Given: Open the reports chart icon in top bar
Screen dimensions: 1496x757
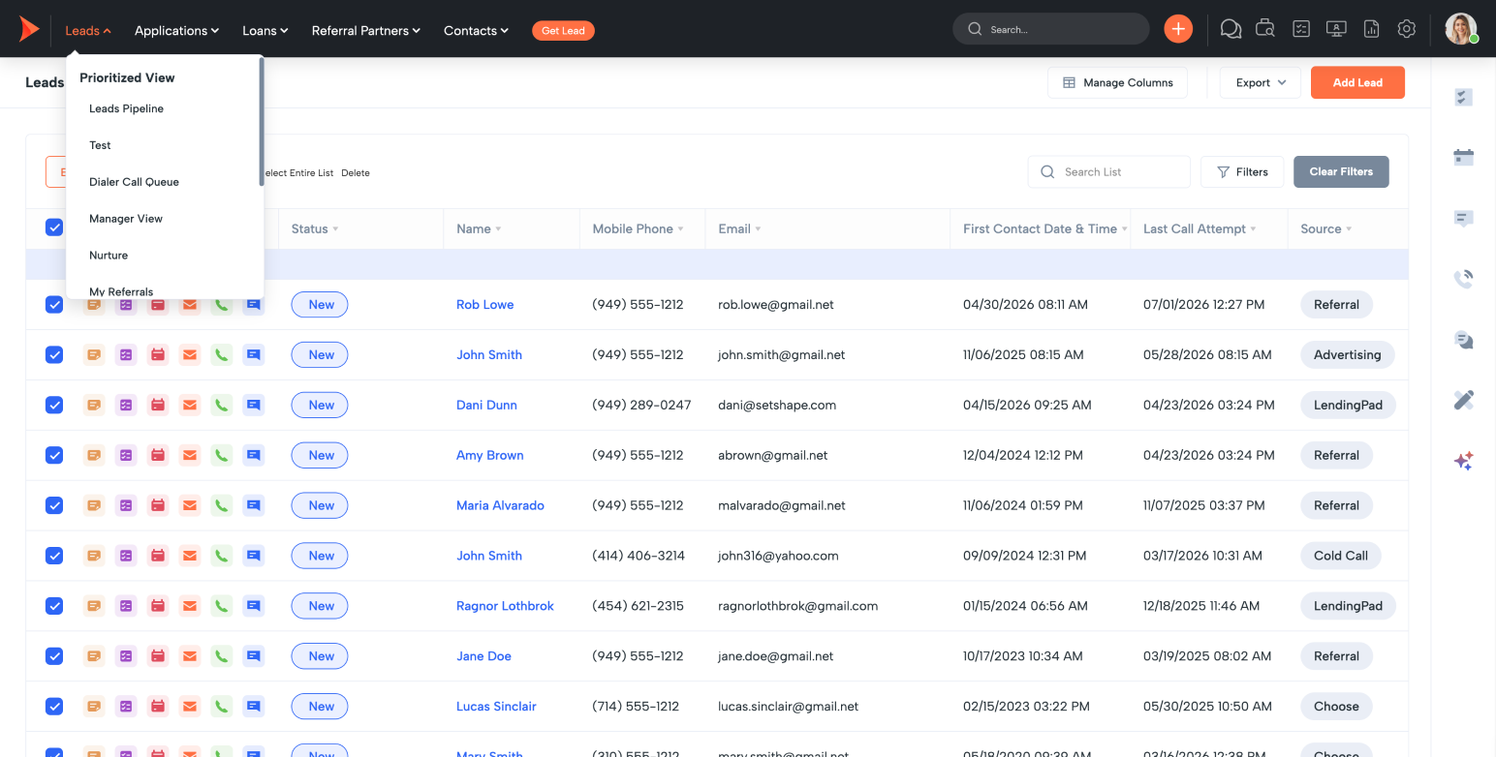Looking at the screenshot, I should click(1371, 29).
